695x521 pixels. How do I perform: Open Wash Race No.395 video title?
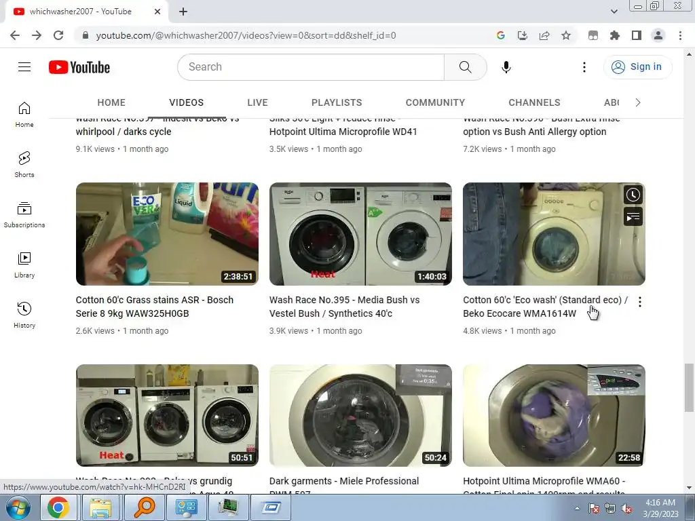(344, 307)
